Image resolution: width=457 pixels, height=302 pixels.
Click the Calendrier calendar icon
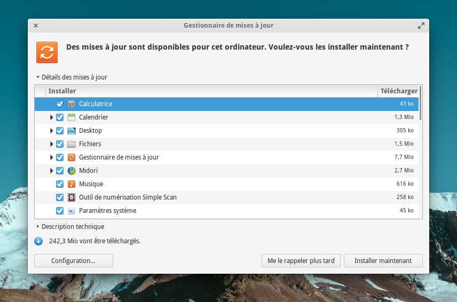(72, 117)
